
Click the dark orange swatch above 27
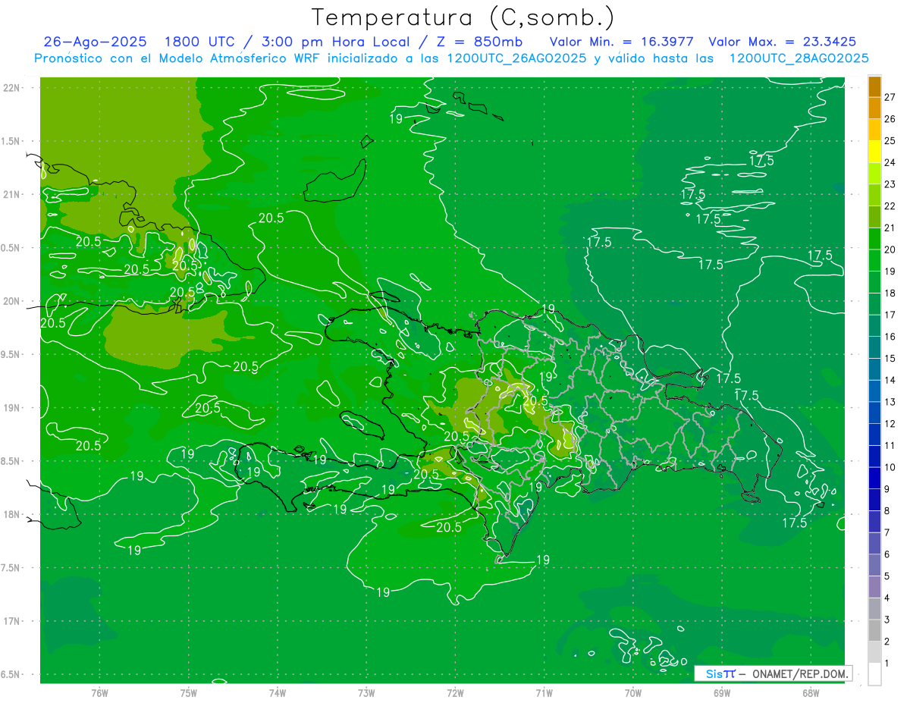click(x=874, y=86)
